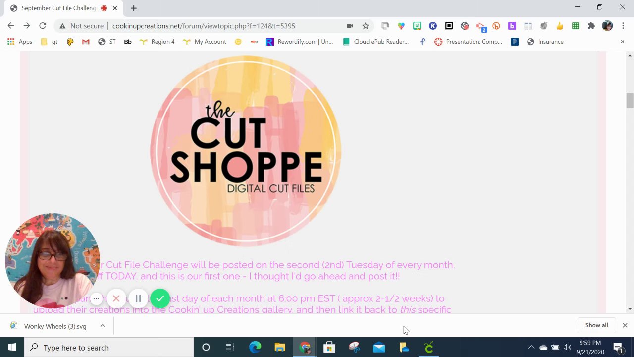Open the Apps bookmarks shortcut
Image resolution: width=634 pixels, height=357 pixels.
[x=20, y=42]
